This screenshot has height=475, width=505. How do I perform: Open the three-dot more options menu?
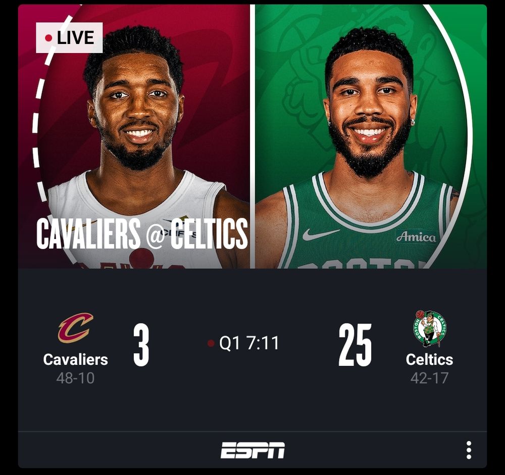click(469, 450)
